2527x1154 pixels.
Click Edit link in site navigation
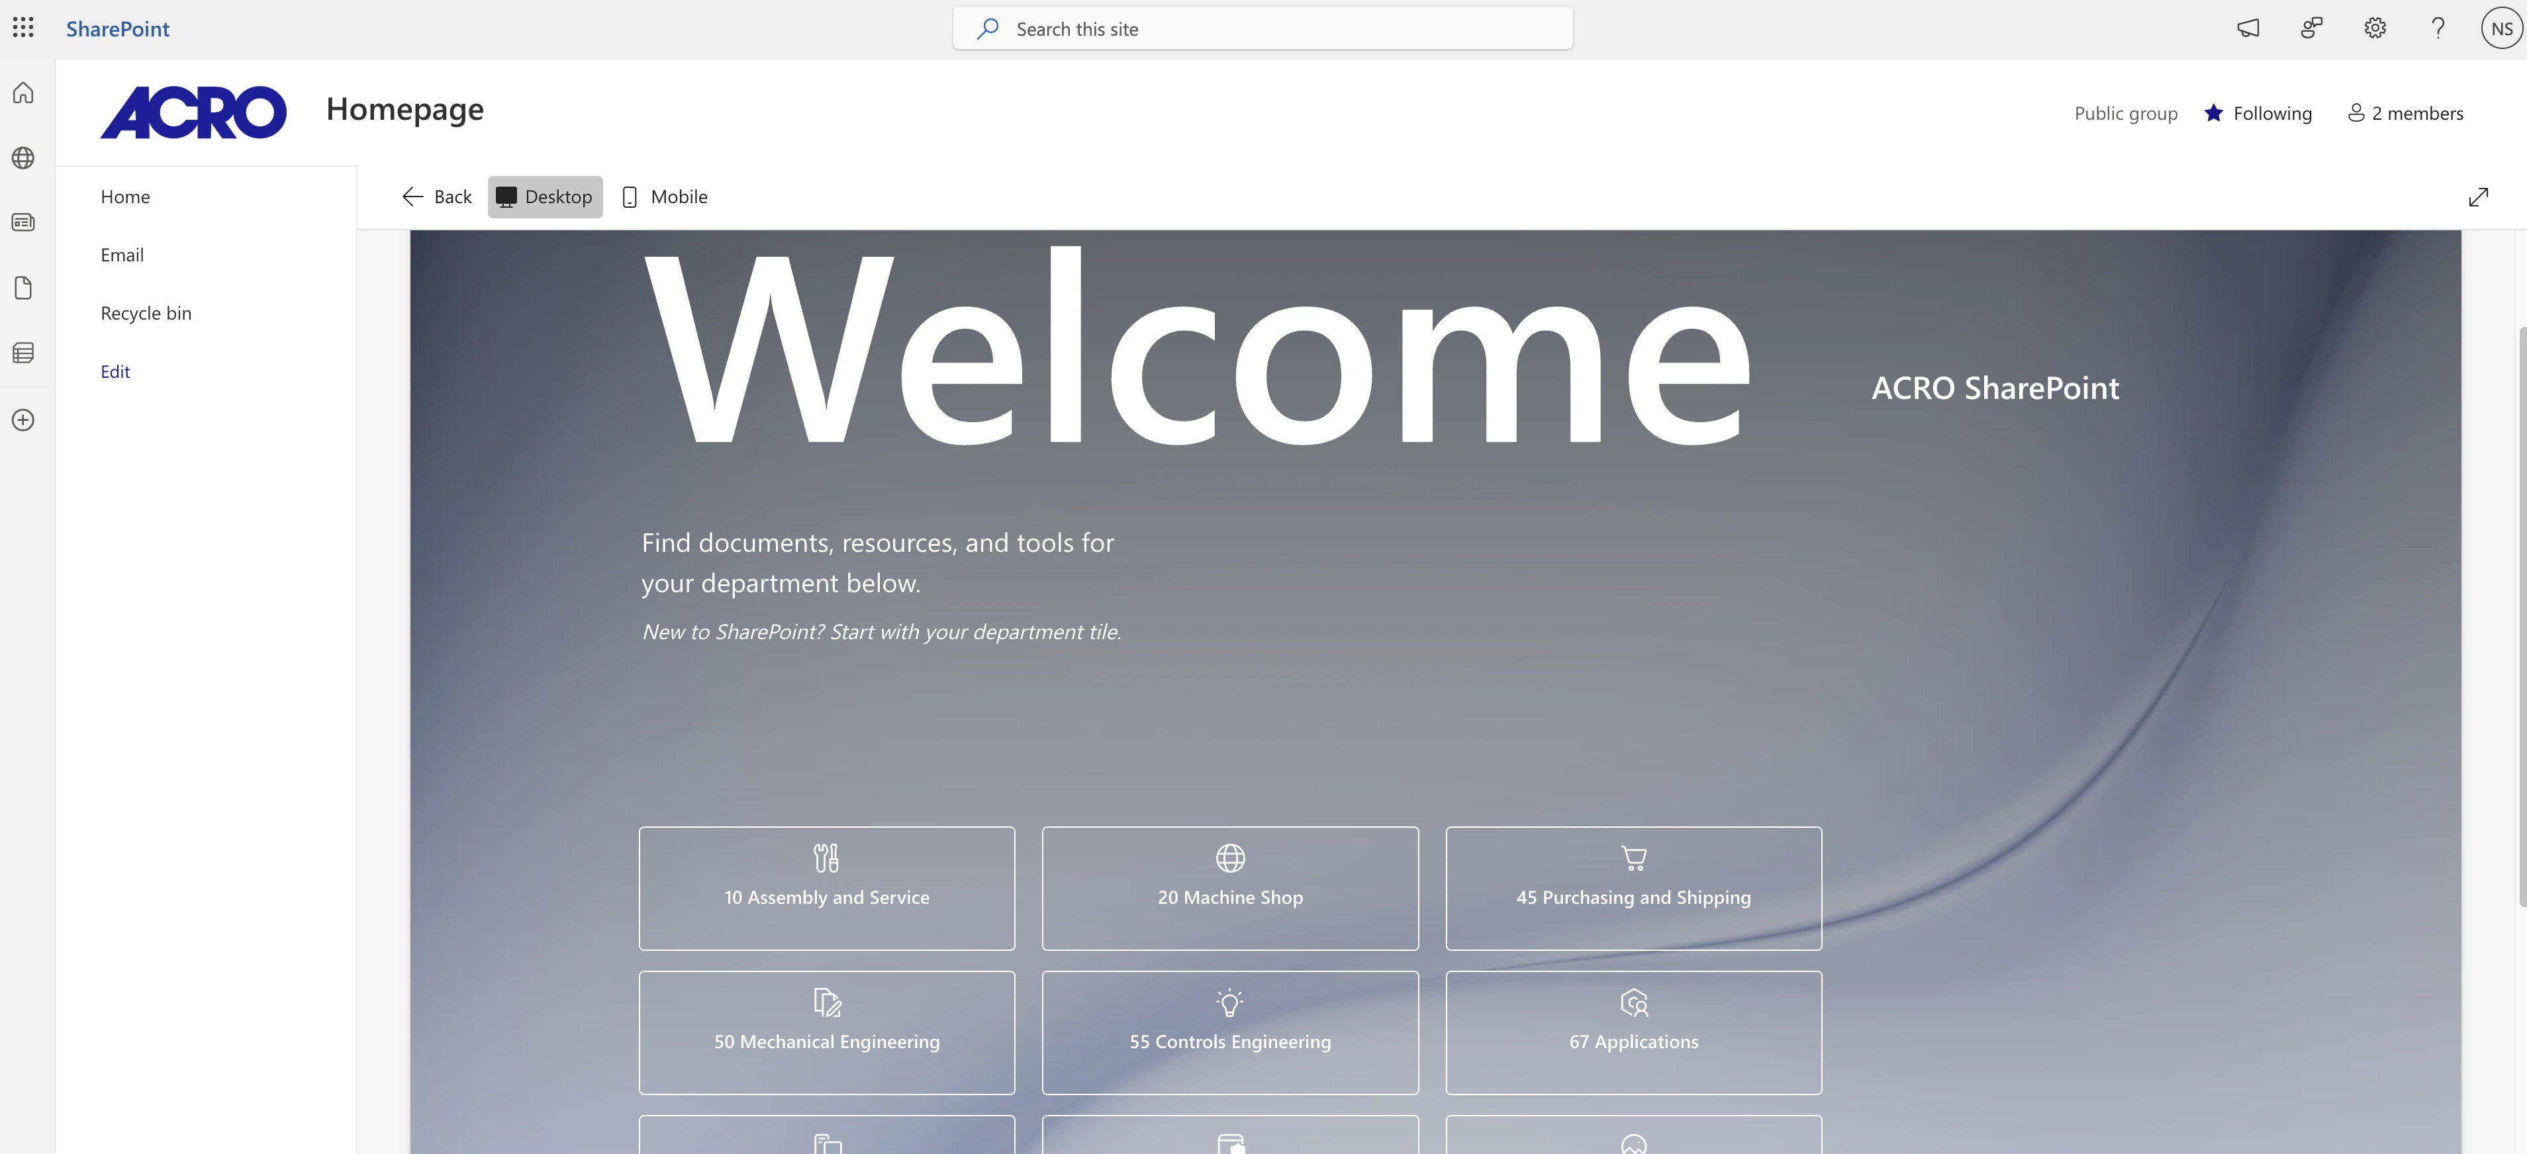(115, 372)
